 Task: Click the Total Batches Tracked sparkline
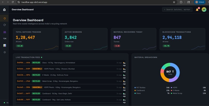coord(51,48)
